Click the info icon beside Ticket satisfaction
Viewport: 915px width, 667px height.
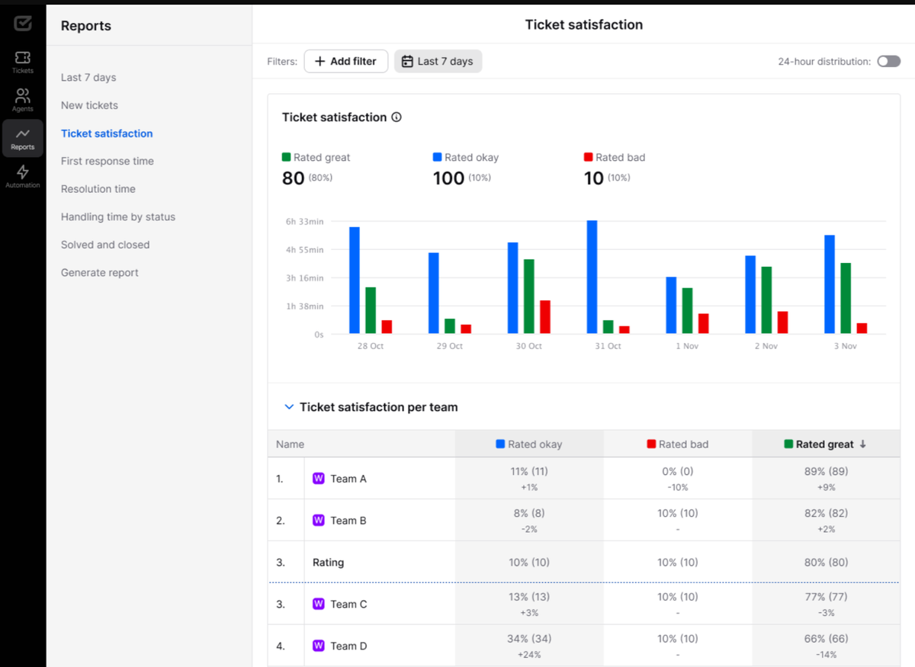coord(396,117)
